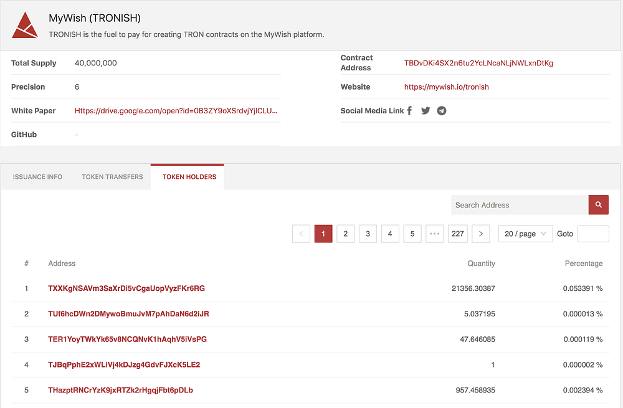Select the MyWish (TRONISH) title text

point(95,18)
